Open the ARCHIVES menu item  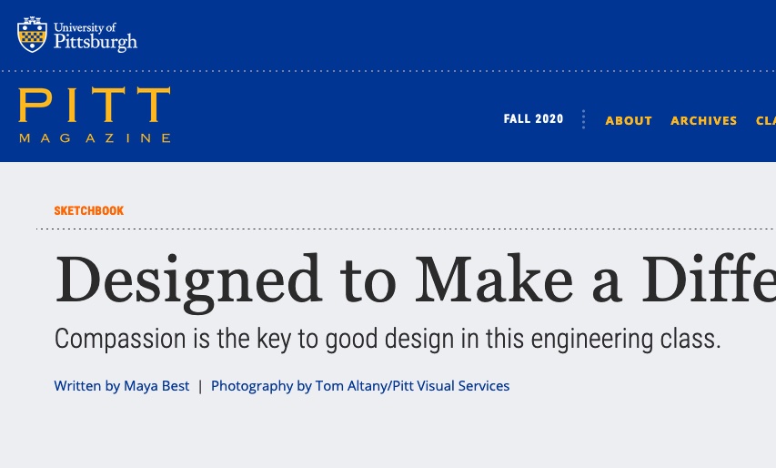704,121
